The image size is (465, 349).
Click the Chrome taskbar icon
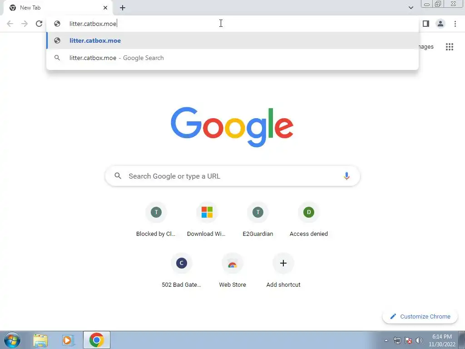pyautogui.click(x=96, y=340)
